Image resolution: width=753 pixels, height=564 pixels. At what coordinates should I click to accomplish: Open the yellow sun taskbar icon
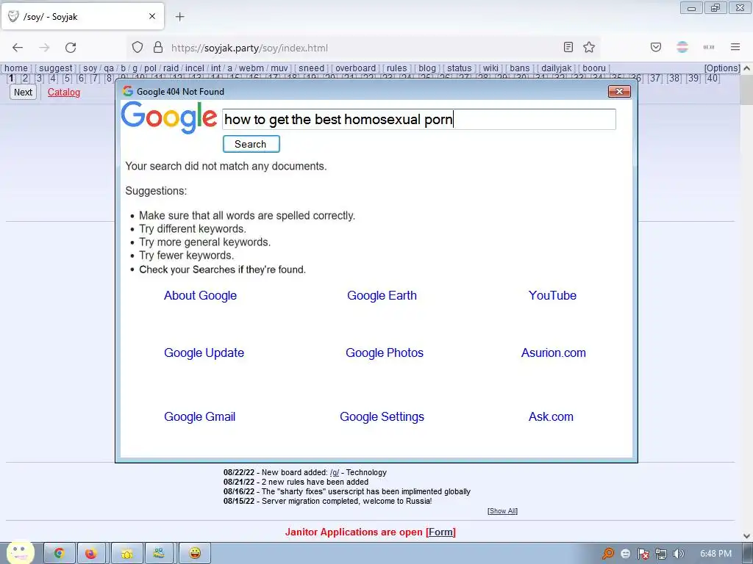click(126, 554)
